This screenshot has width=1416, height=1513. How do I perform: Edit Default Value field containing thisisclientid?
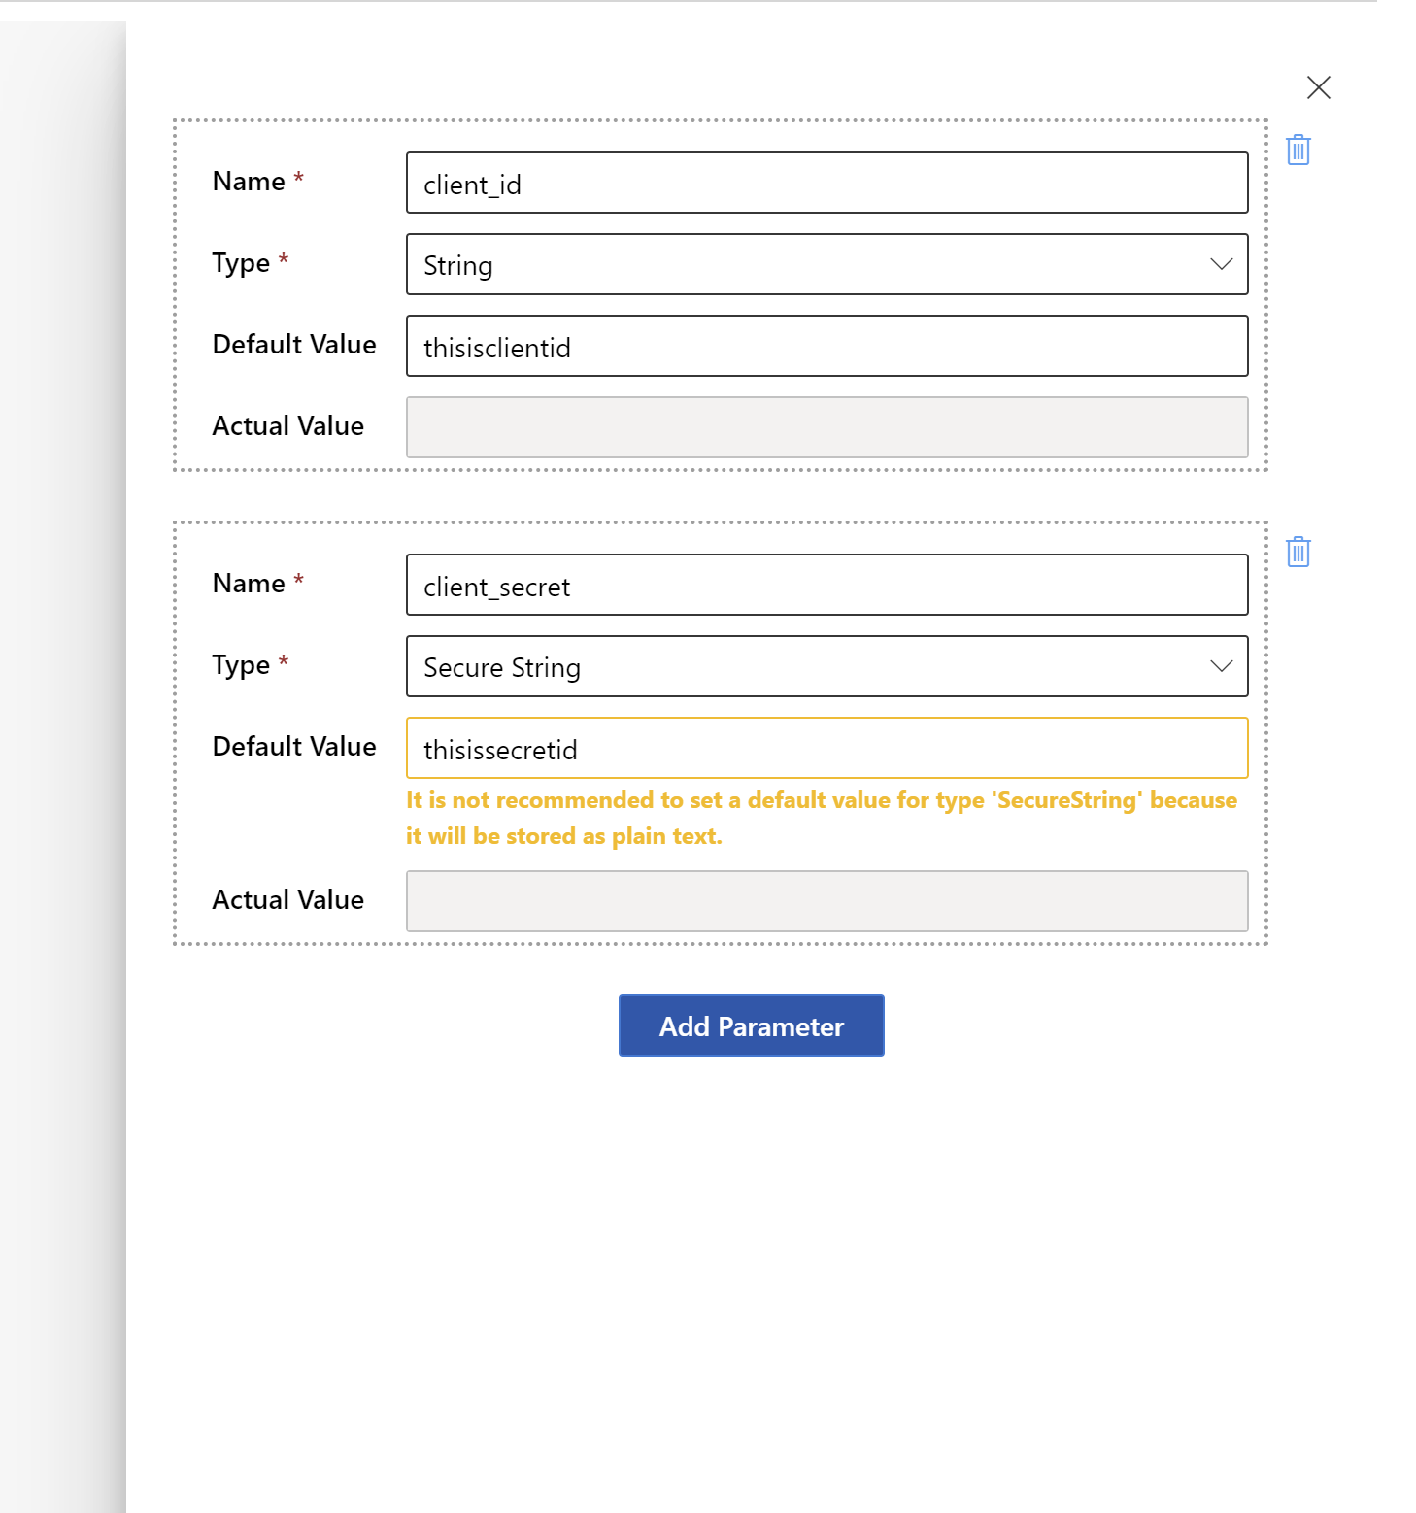click(827, 346)
